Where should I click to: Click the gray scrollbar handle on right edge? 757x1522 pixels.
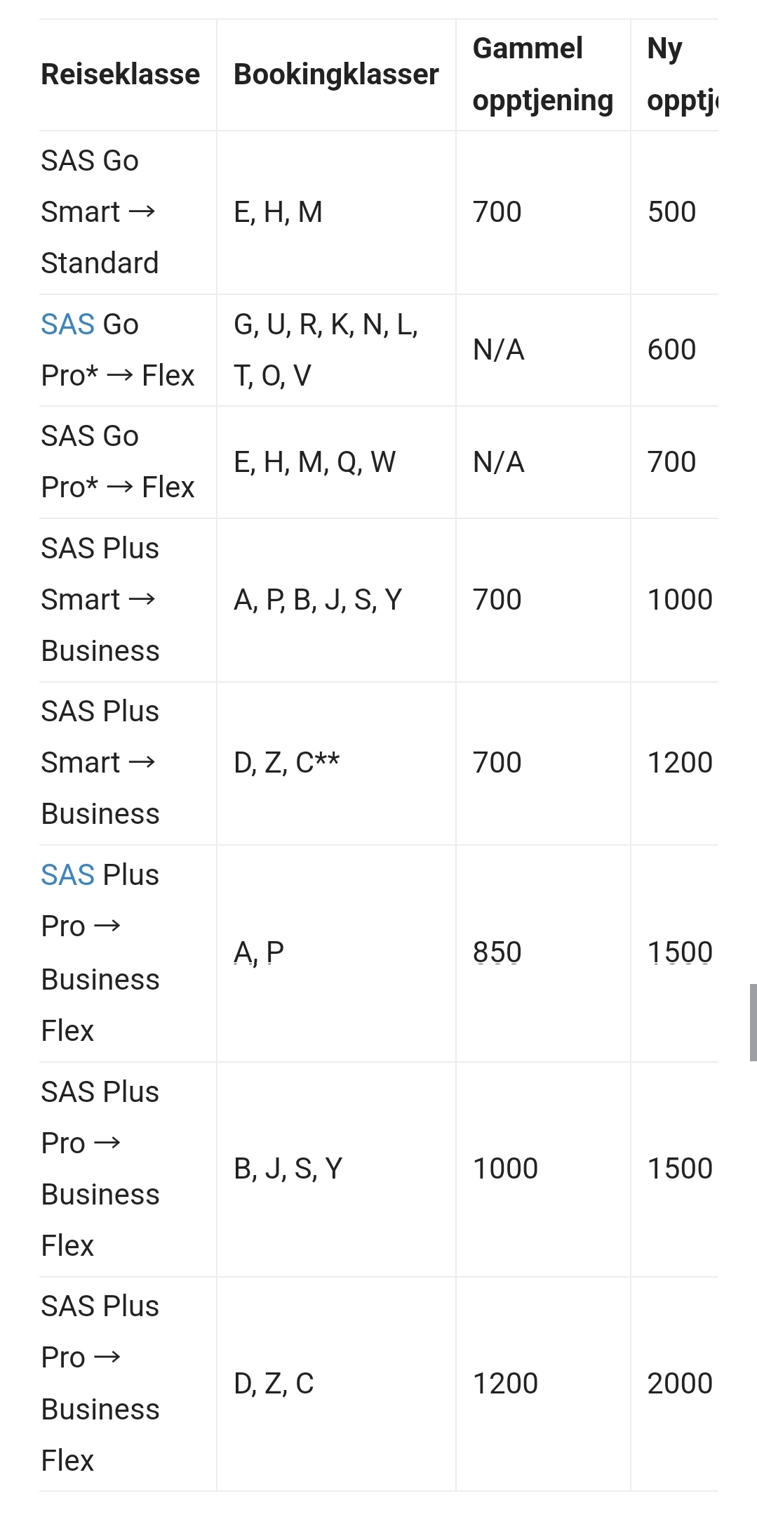(753, 1022)
